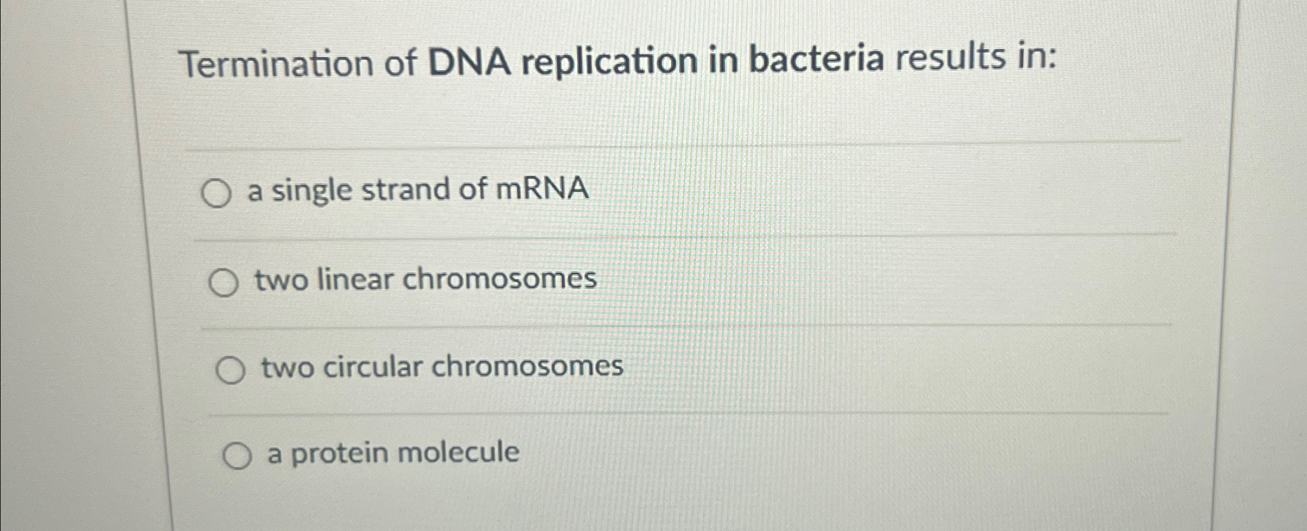Click the divider above 'two linear chromosomes'

point(682,240)
